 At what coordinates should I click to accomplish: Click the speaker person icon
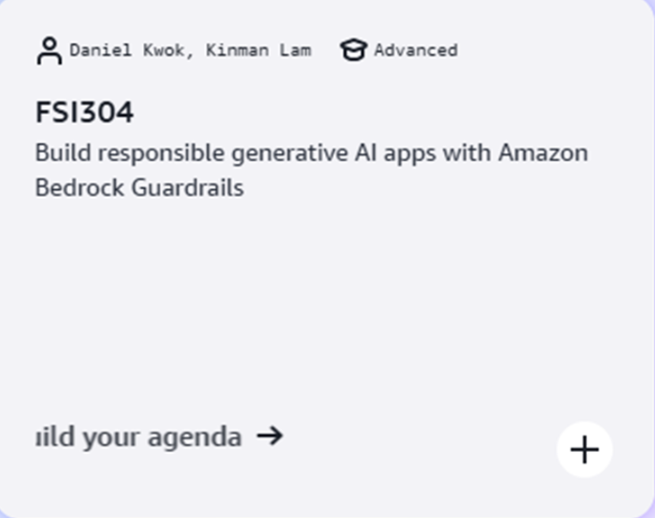pos(49,51)
